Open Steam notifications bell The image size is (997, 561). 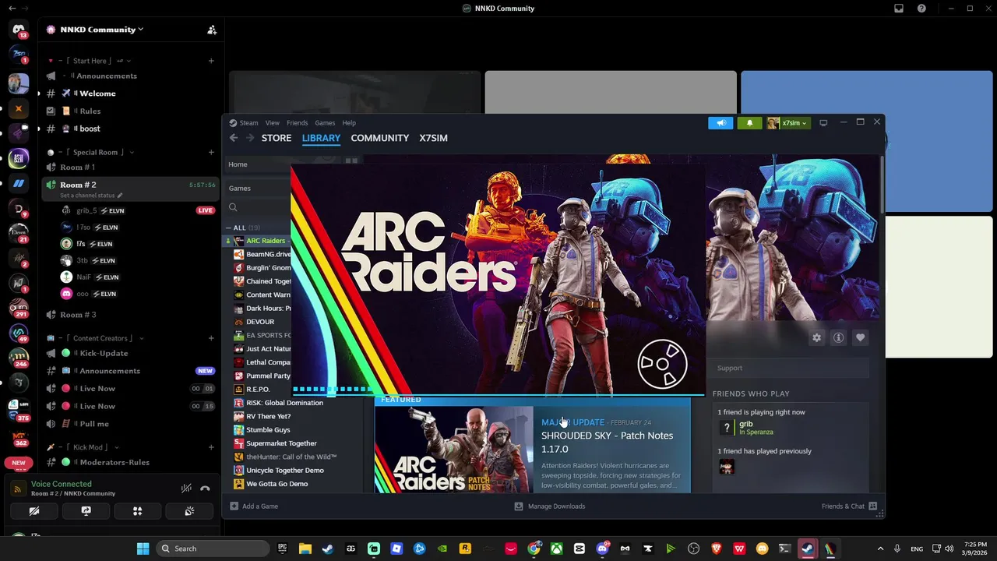[x=749, y=123]
